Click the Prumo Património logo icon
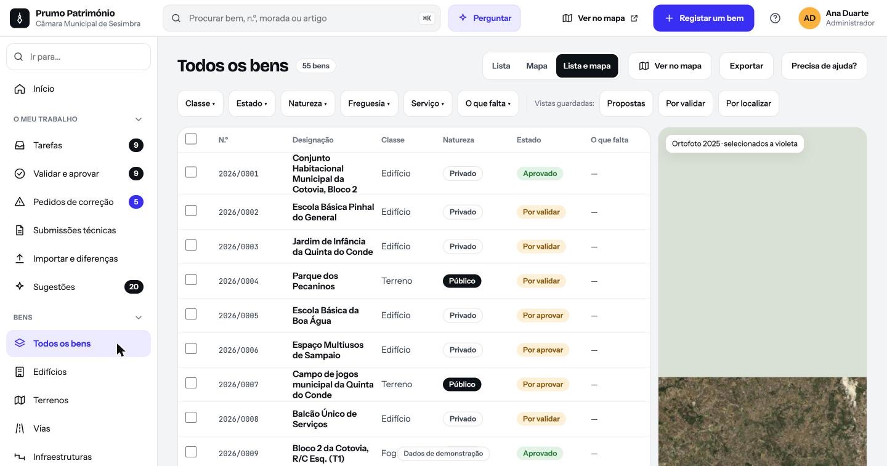 point(20,18)
